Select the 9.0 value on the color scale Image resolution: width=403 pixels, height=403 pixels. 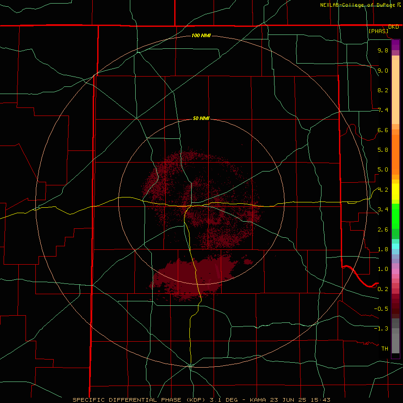(x=383, y=70)
